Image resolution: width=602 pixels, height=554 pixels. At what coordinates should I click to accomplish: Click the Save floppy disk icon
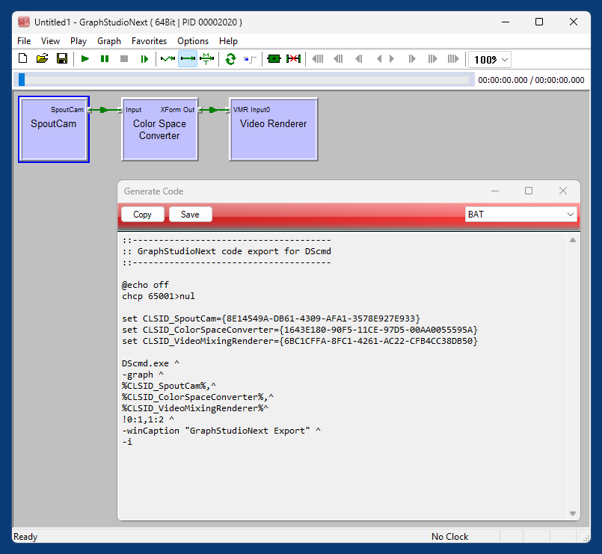[x=62, y=59]
